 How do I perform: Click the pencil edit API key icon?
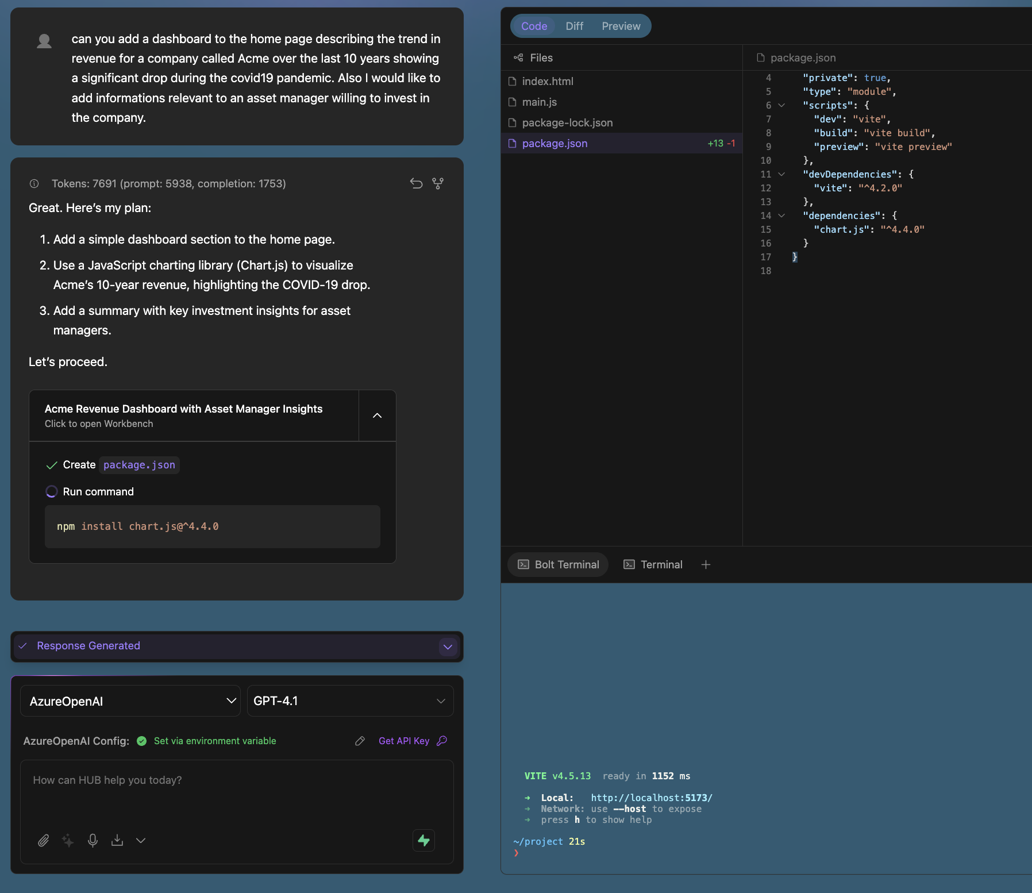[360, 741]
